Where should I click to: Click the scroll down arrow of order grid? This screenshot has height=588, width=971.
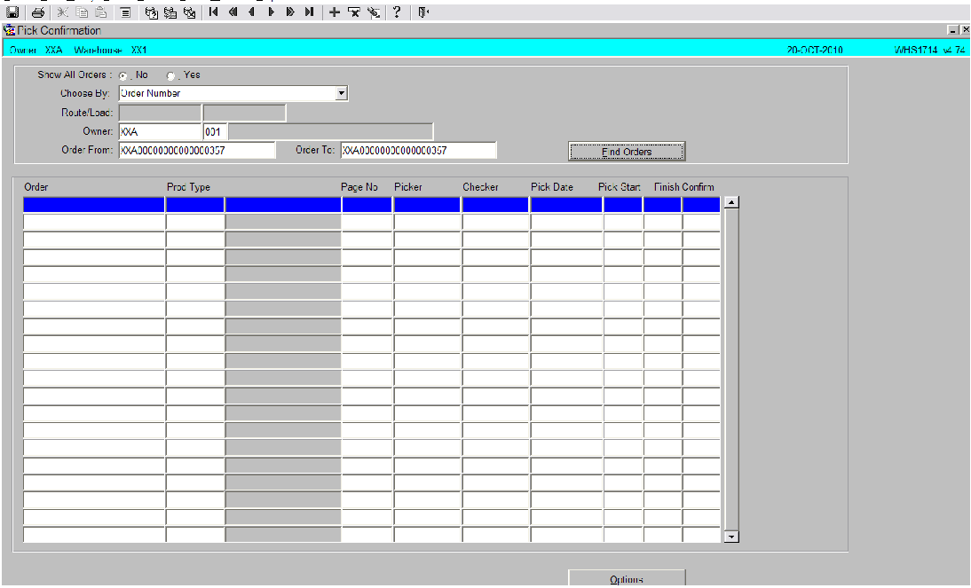point(731,537)
